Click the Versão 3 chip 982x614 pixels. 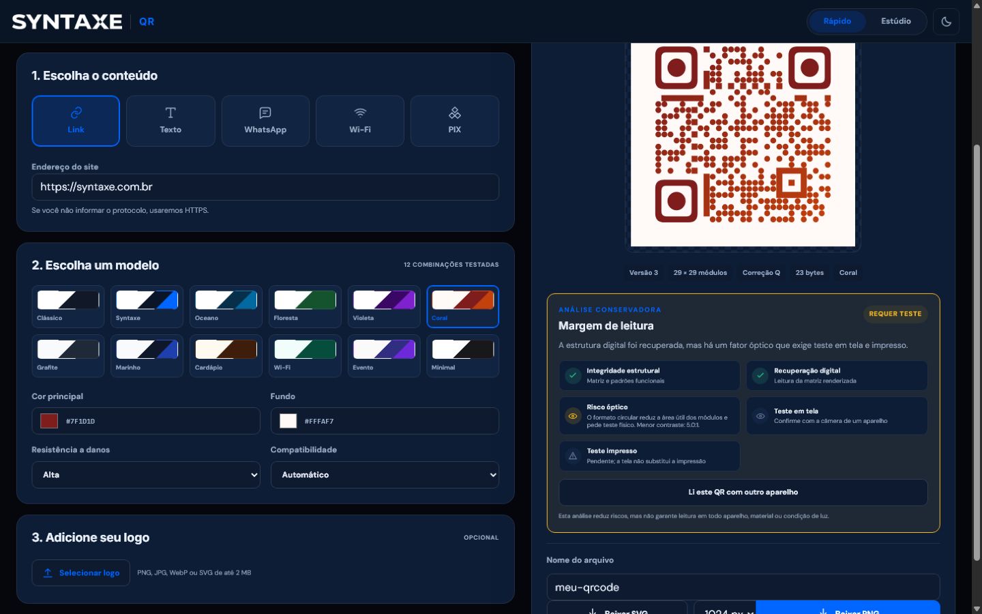coord(644,273)
